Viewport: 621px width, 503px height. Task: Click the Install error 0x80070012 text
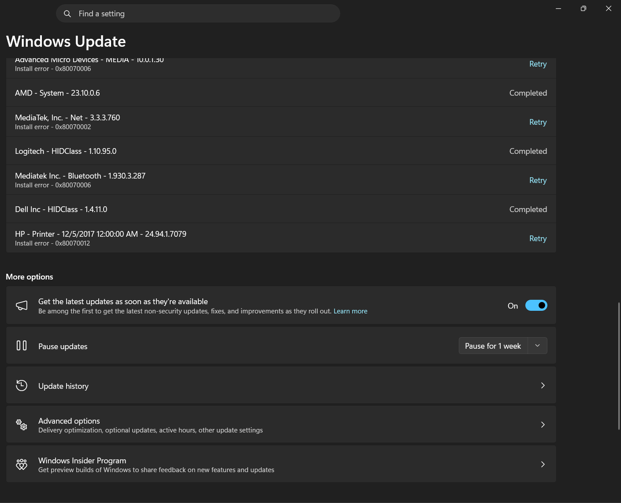coord(52,243)
